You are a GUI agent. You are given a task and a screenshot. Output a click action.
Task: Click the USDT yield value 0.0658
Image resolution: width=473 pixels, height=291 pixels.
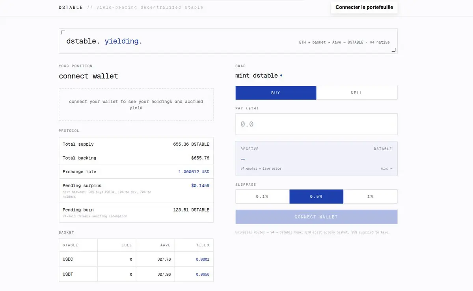click(203, 274)
